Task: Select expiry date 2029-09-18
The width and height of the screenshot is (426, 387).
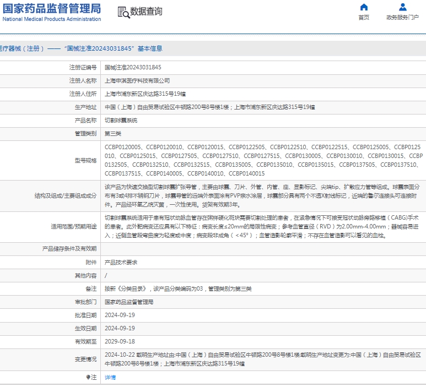Action: point(120,341)
